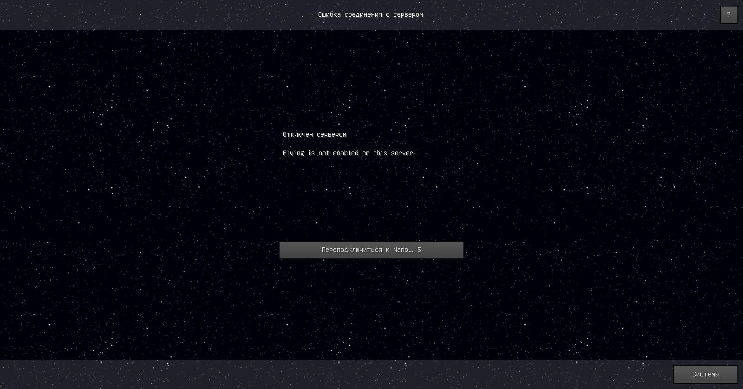Click the word 'Отключен' in status line
Screen dimensions: 743x389
298,135
